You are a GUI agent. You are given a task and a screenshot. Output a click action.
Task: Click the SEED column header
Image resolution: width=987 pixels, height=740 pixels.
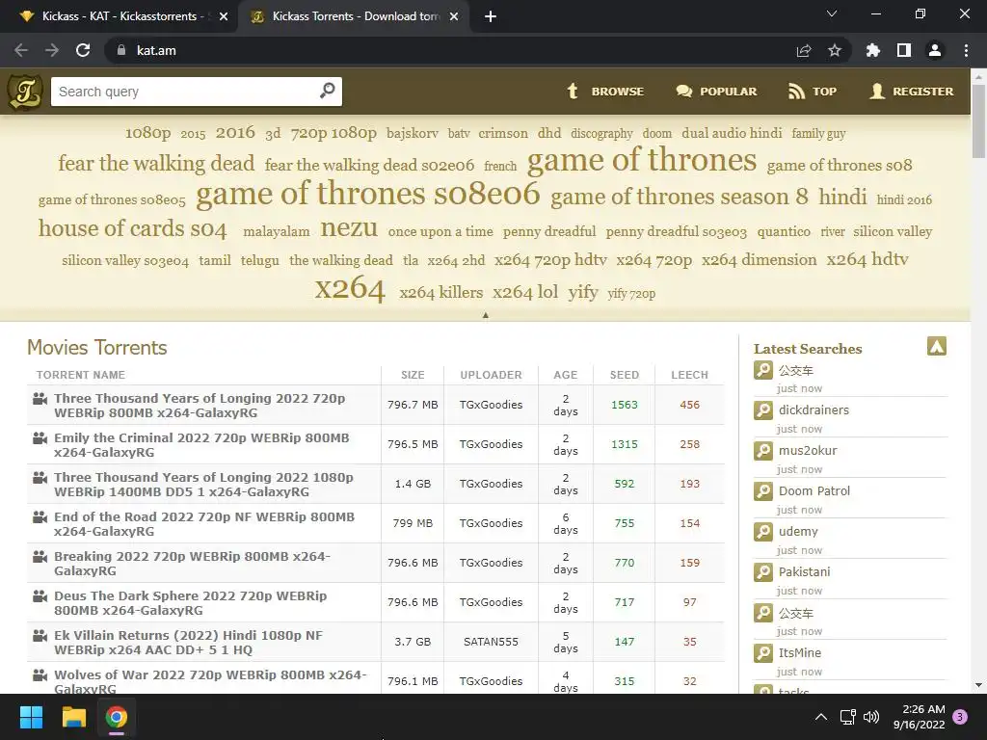(x=625, y=375)
